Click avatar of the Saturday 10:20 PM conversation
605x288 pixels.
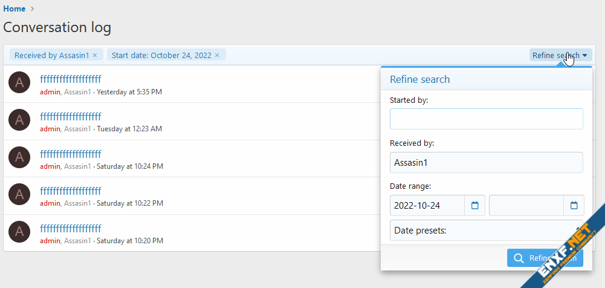(19, 232)
